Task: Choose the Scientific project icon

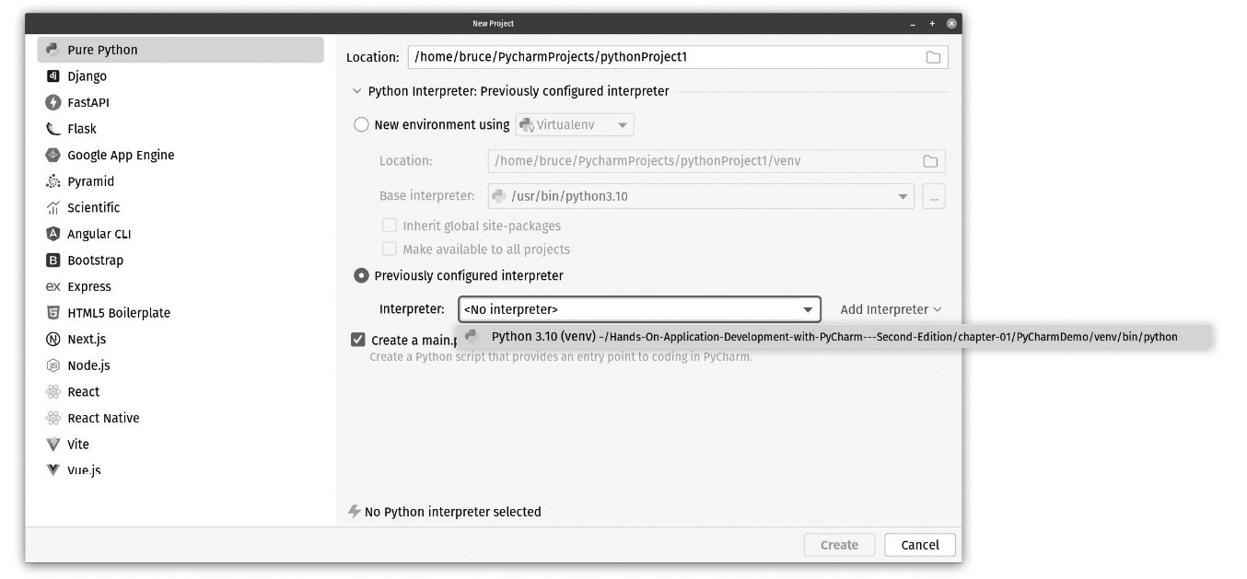Action: (52, 208)
